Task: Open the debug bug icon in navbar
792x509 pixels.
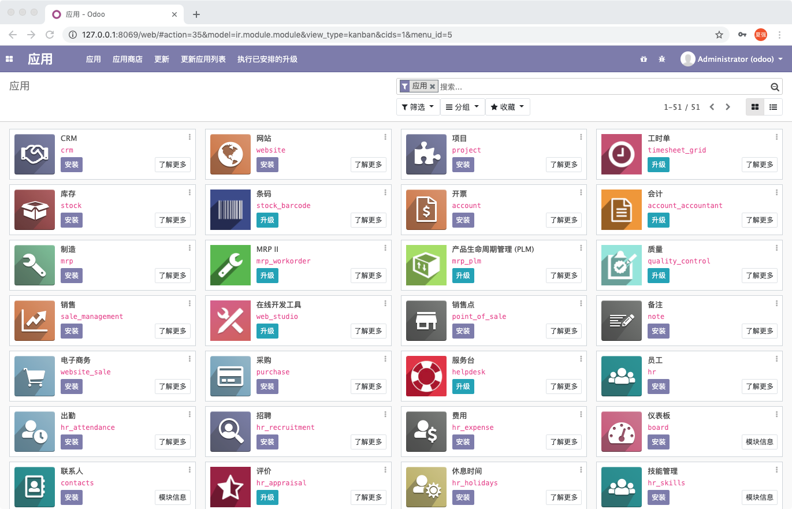Action: click(x=661, y=59)
